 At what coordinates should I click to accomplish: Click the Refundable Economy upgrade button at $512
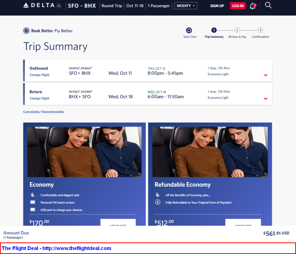(x=243, y=223)
